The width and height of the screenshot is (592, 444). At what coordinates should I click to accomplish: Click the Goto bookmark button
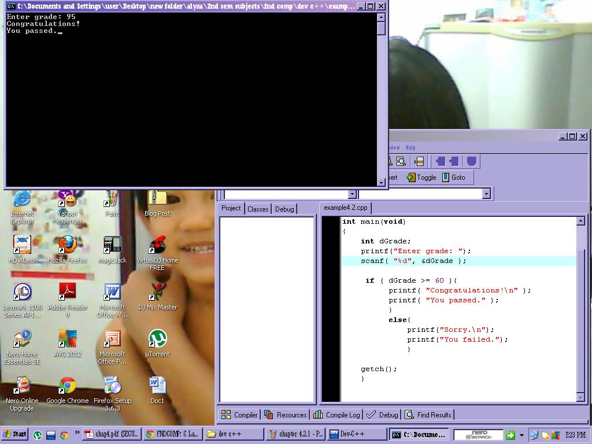[x=454, y=177]
